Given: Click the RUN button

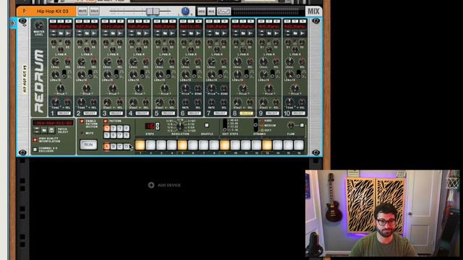Looking at the screenshot, I should pos(88,144).
